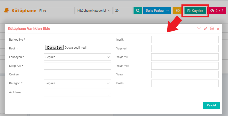This screenshot has width=228, height=116.
Task: Click the Barkod No * label
Action: pyautogui.click(x=17, y=39)
